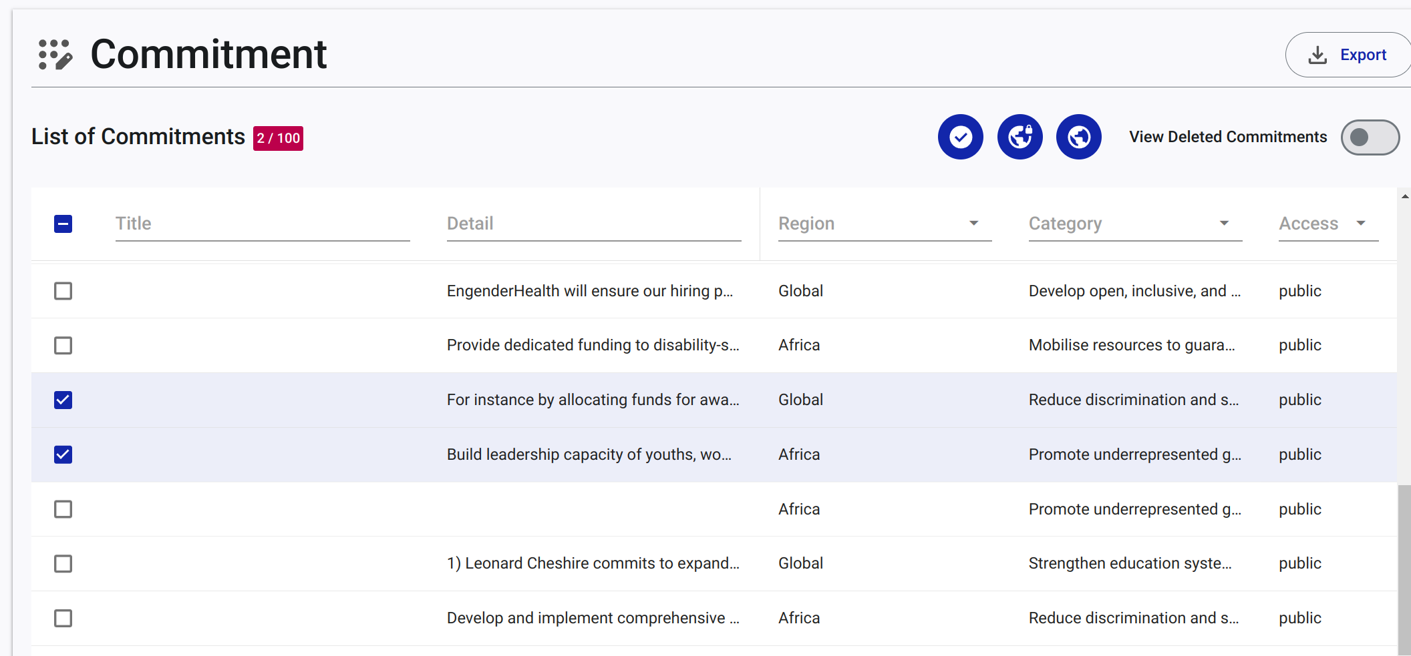Click 'Promote underrepresented g...' in Build leadership row
This screenshot has height=656, width=1411.
click(1135, 454)
